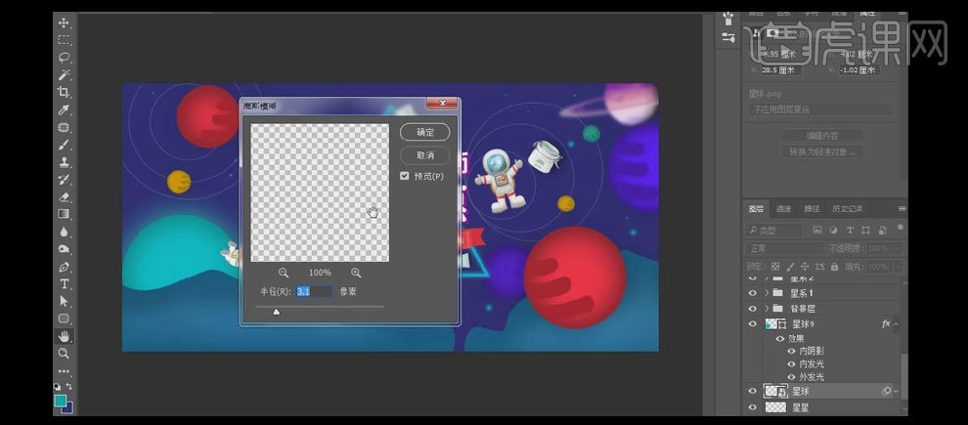
Task: Toggle layer filtering on/off switch
Action: pyautogui.click(x=900, y=228)
